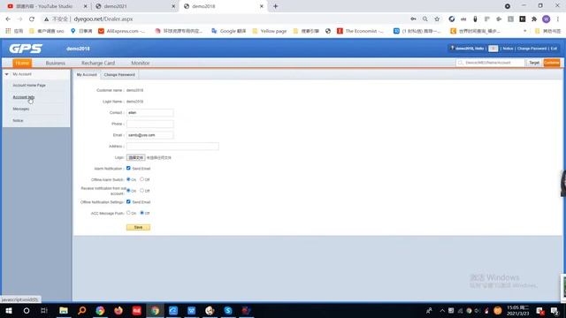Reload the current page
The image size is (566, 318).
(x=32, y=19)
